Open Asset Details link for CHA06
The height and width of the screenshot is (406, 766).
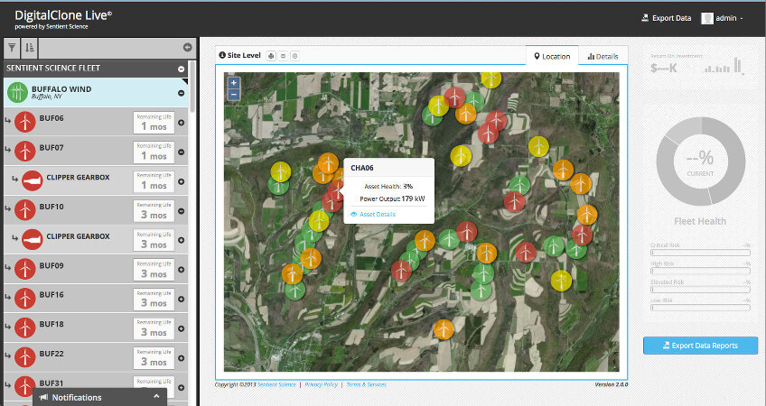[x=377, y=214]
